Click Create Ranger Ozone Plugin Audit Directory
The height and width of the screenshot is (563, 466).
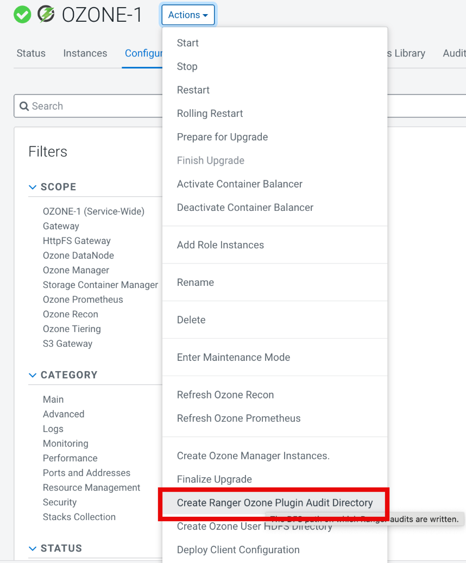[275, 503]
